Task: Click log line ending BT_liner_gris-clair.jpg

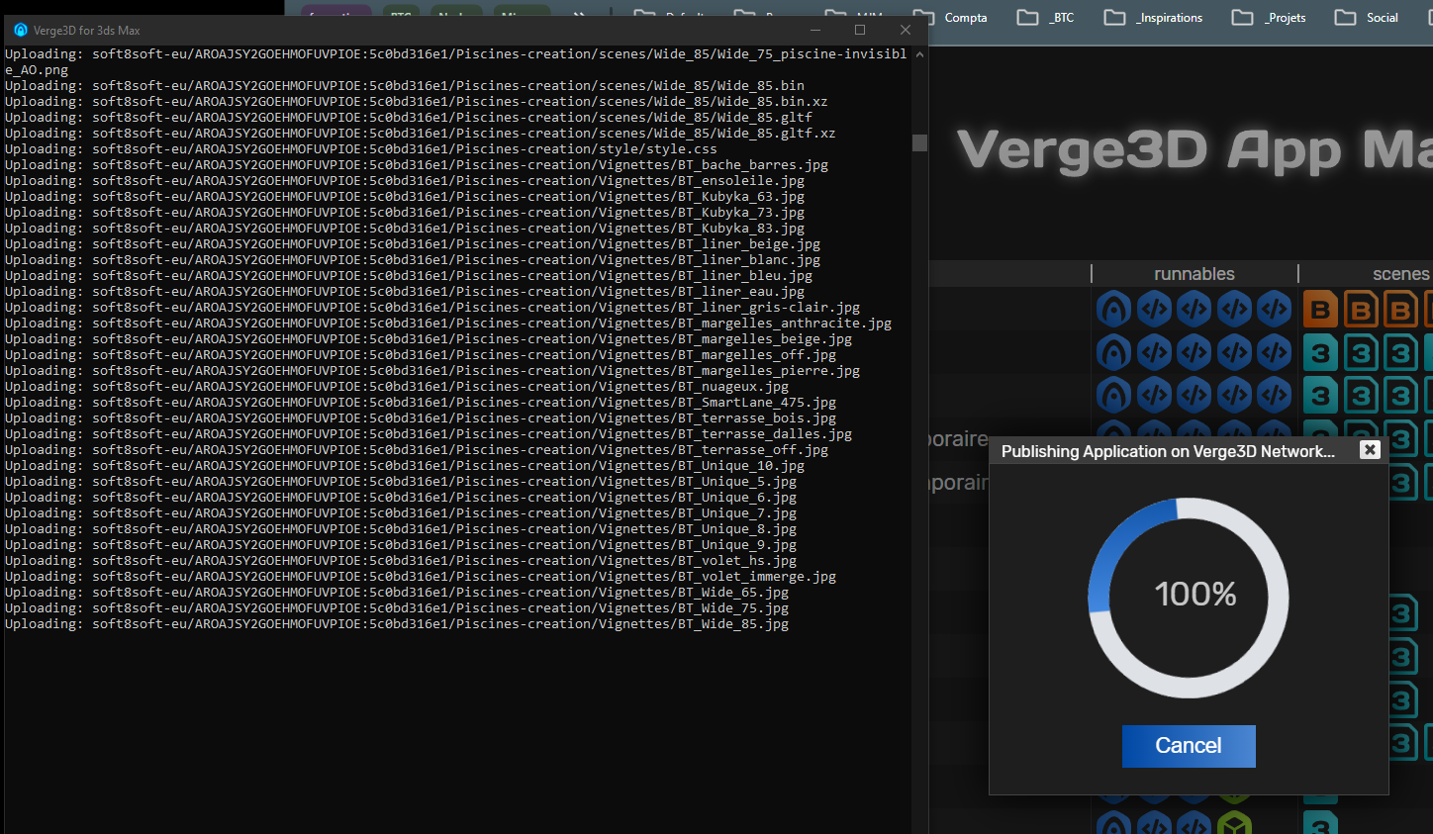Action: (x=432, y=307)
